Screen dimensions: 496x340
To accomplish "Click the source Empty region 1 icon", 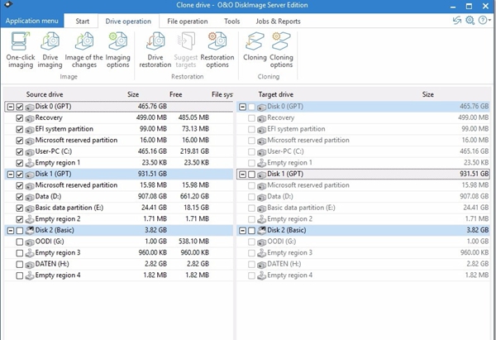I will [30, 163].
